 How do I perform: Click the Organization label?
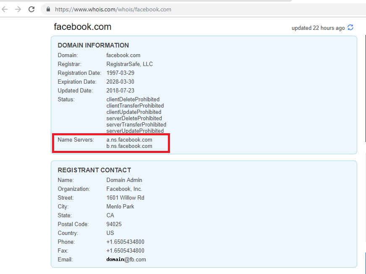coord(74,189)
